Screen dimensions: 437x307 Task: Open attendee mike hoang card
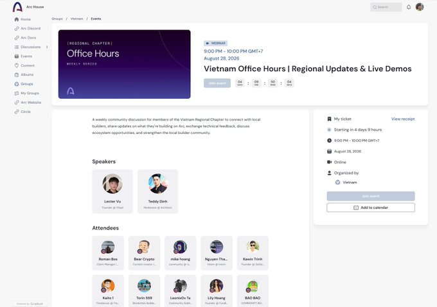click(x=181, y=253)
